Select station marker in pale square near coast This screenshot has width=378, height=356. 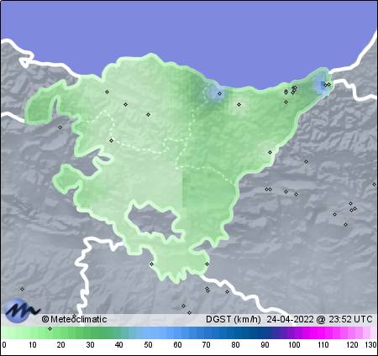pos(239,104)
